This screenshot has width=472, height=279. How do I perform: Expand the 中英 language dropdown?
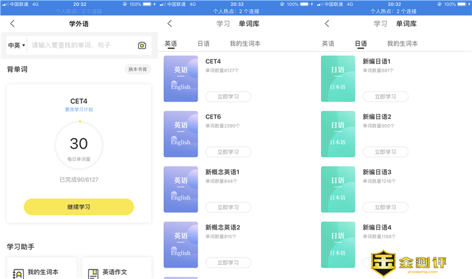[16, 45]
